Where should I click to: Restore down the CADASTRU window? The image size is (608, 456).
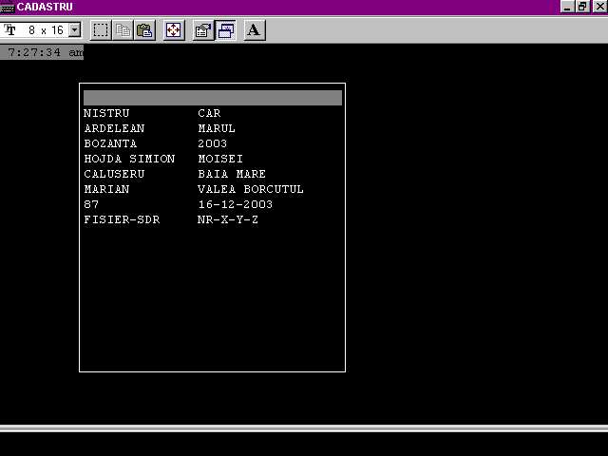click(582, 7)
